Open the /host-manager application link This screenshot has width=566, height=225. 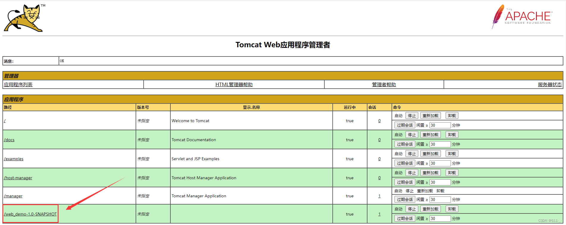pos(18,178)
